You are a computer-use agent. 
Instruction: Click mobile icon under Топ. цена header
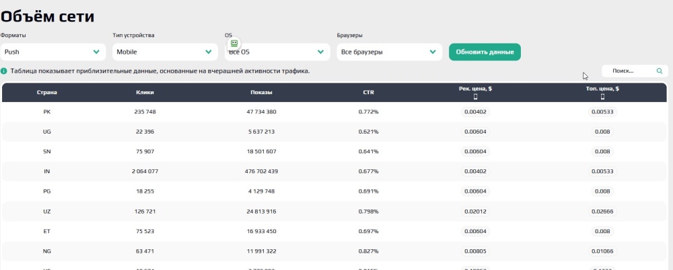pyautogui.click(x=602, y=97)
